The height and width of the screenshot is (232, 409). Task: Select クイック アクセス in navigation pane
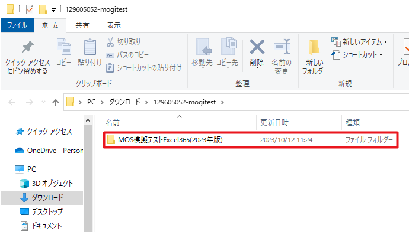(x=44, y=132)
